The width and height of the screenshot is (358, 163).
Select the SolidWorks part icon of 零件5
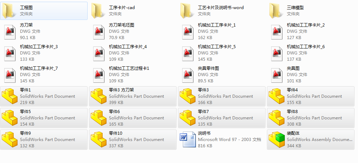9,118
